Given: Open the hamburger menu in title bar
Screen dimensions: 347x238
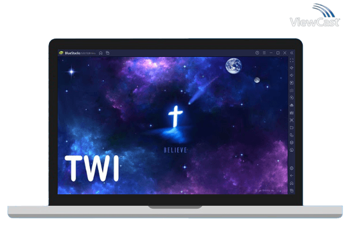Looking at the screenshot, I should 264,53.
